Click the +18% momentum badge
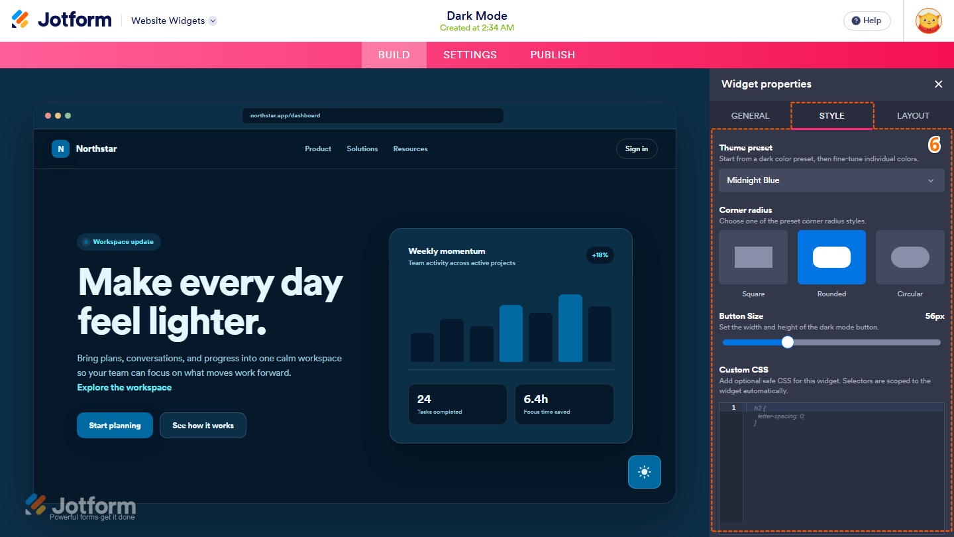 (x=600, y=255)
